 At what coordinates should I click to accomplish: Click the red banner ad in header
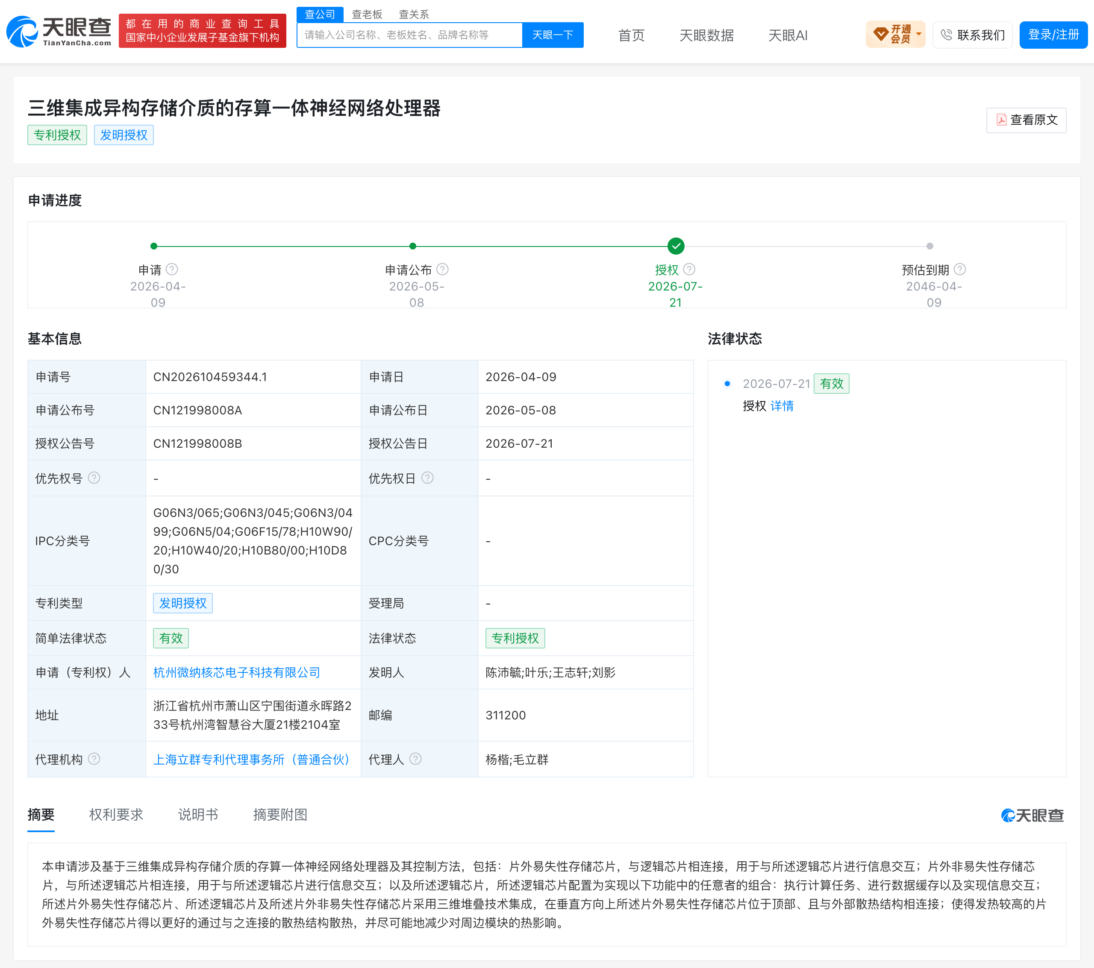point(202,31)
